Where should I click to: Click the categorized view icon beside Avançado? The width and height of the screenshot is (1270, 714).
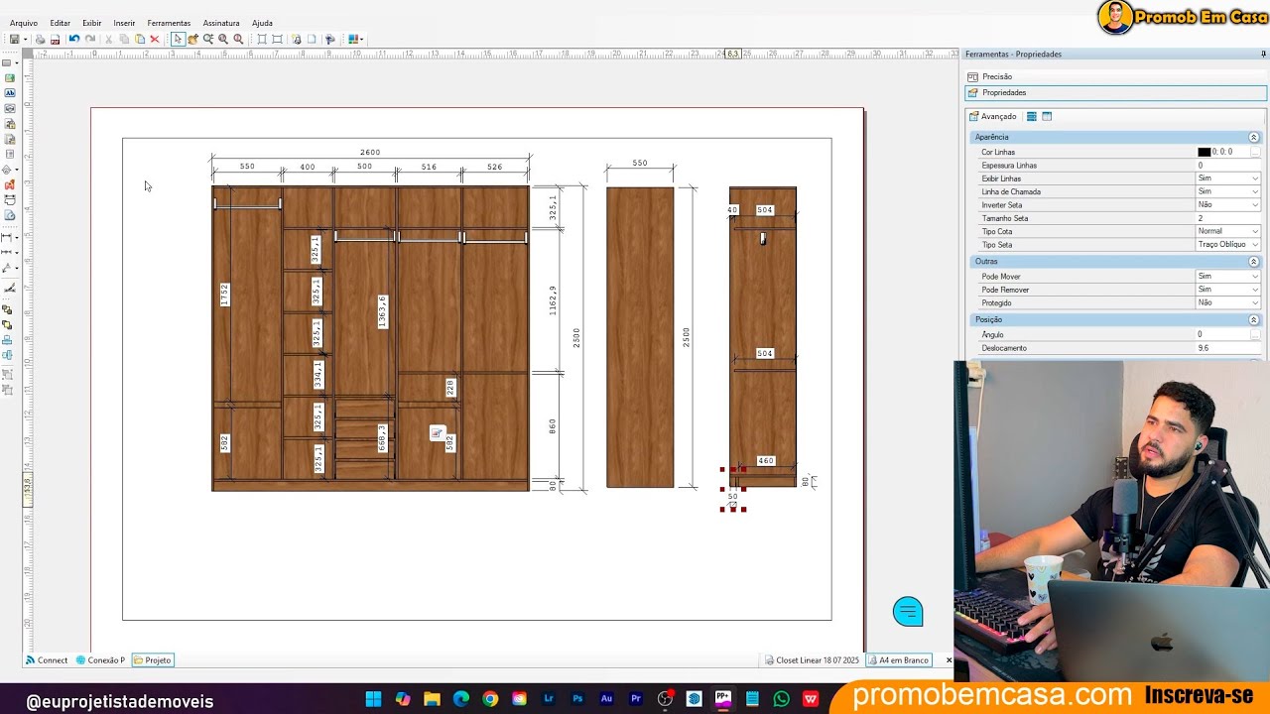coord(1031,116)
